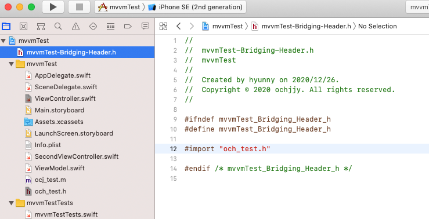Click the line 12 number in the gutter
This screenshot has width=429, height=219.
point(174,149)
